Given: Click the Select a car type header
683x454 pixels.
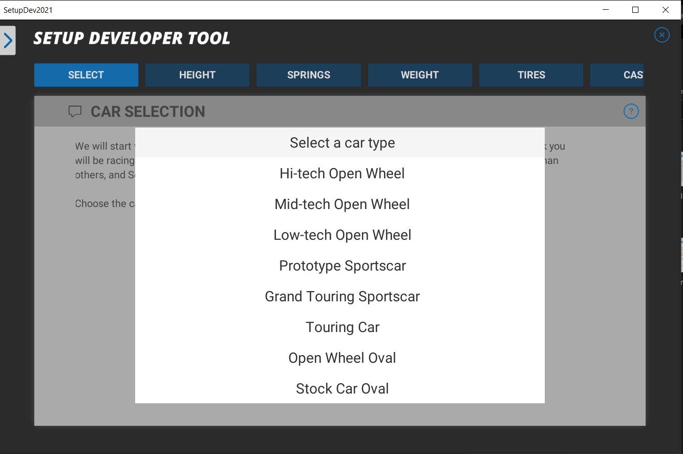Looking at the screenshot, I should pos(342,142).
